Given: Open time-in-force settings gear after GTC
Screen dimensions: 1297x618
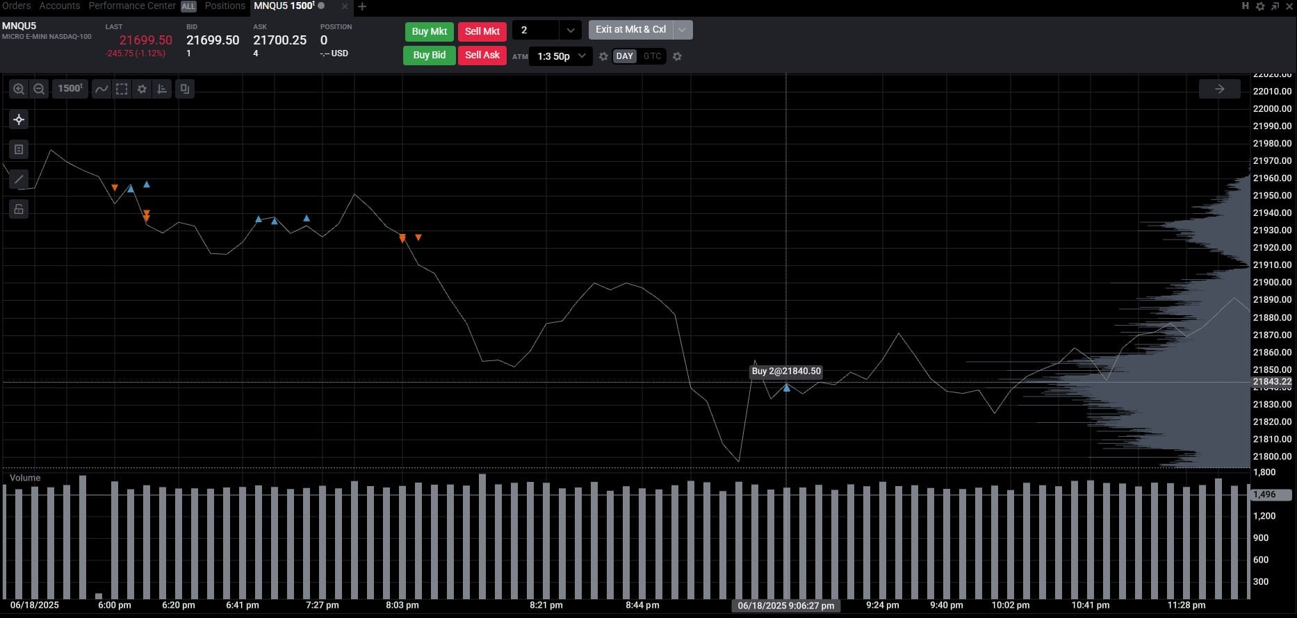Looking at the screenshot, I should (677, 56).
